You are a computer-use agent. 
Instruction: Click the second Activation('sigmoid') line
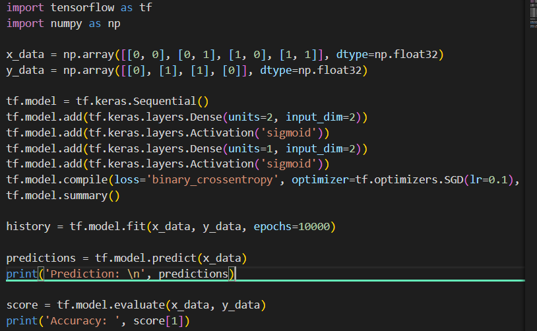[168, 164]
